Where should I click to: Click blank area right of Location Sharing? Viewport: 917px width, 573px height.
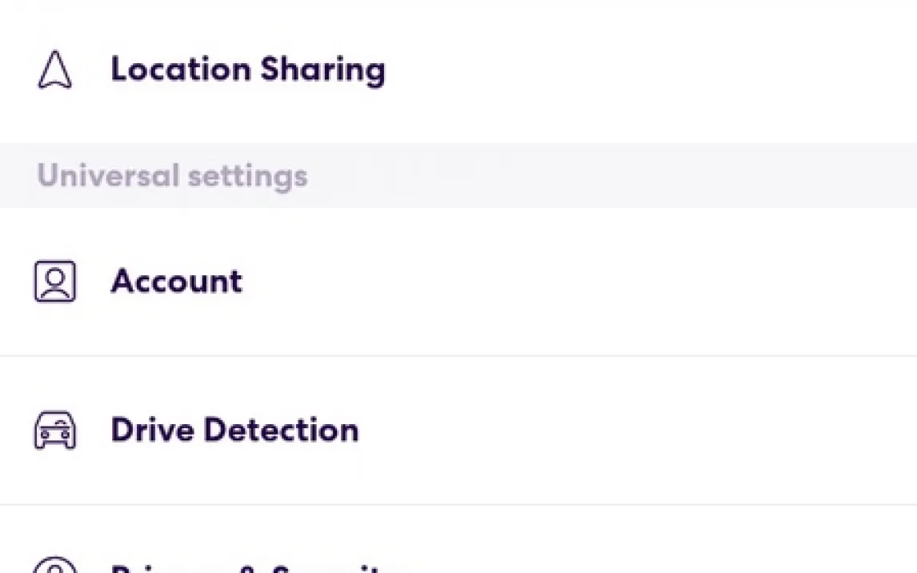point(640,70)
